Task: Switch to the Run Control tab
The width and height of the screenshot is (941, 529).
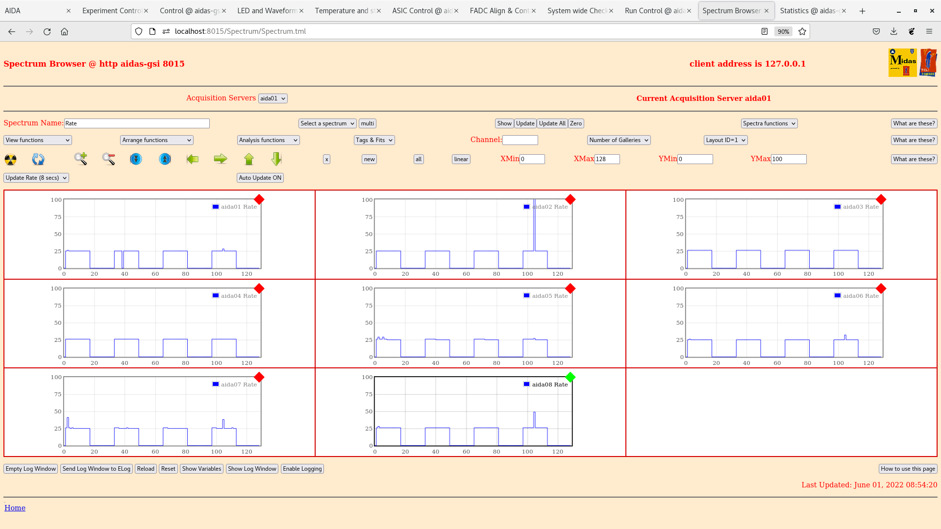Action: [x=654, y=11]
